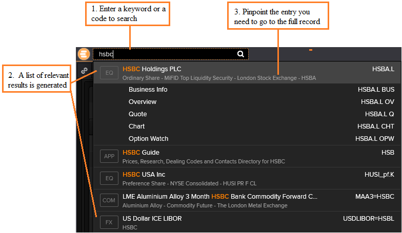Click inside the hsbc search input field
This screenshot has width=402, height=233.
170,54
